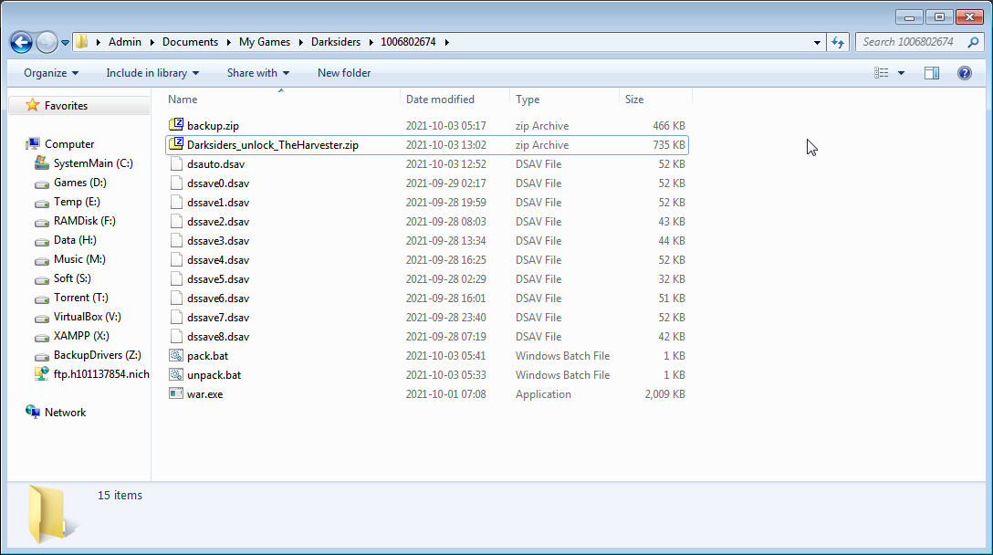Select the dssave7.dsav file icon
The width and height of the screenshot is (993, 555).
pos(176,318)
